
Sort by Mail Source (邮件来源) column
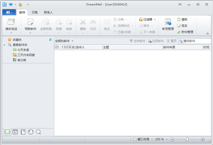pos(183,47)
